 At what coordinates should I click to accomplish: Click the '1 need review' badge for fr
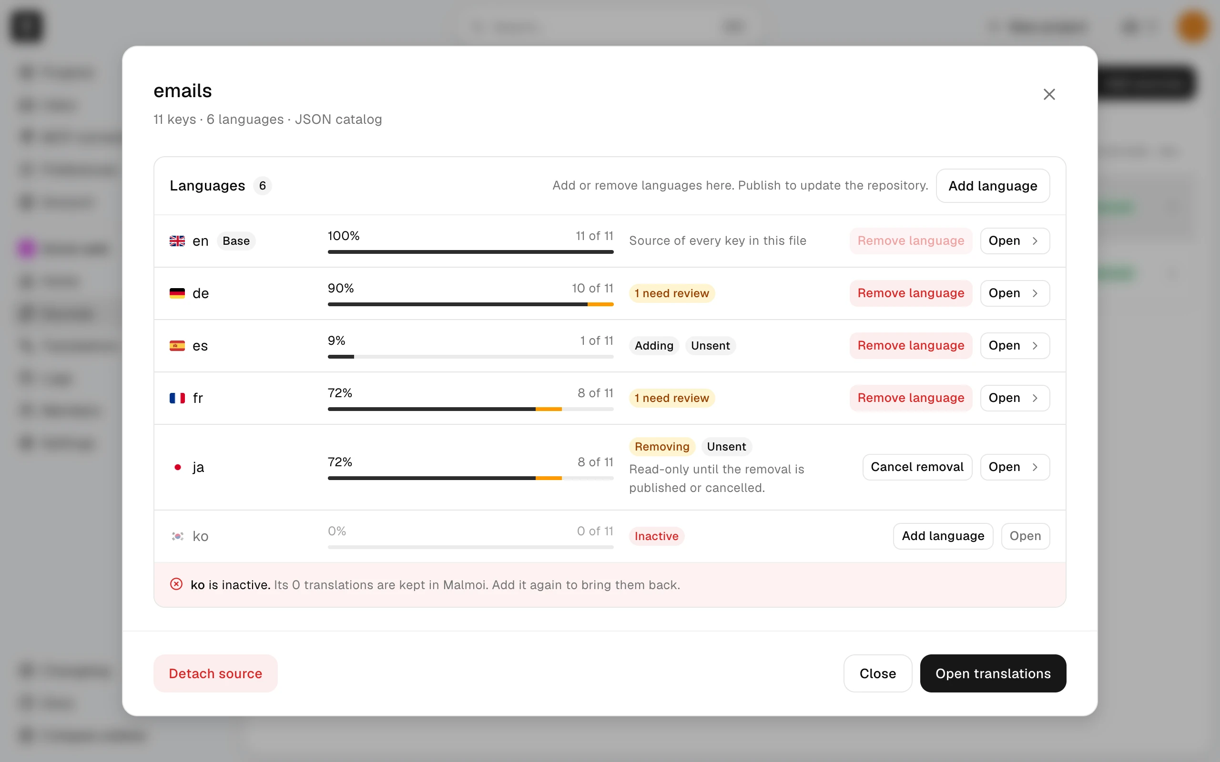(x=671, y=398)
